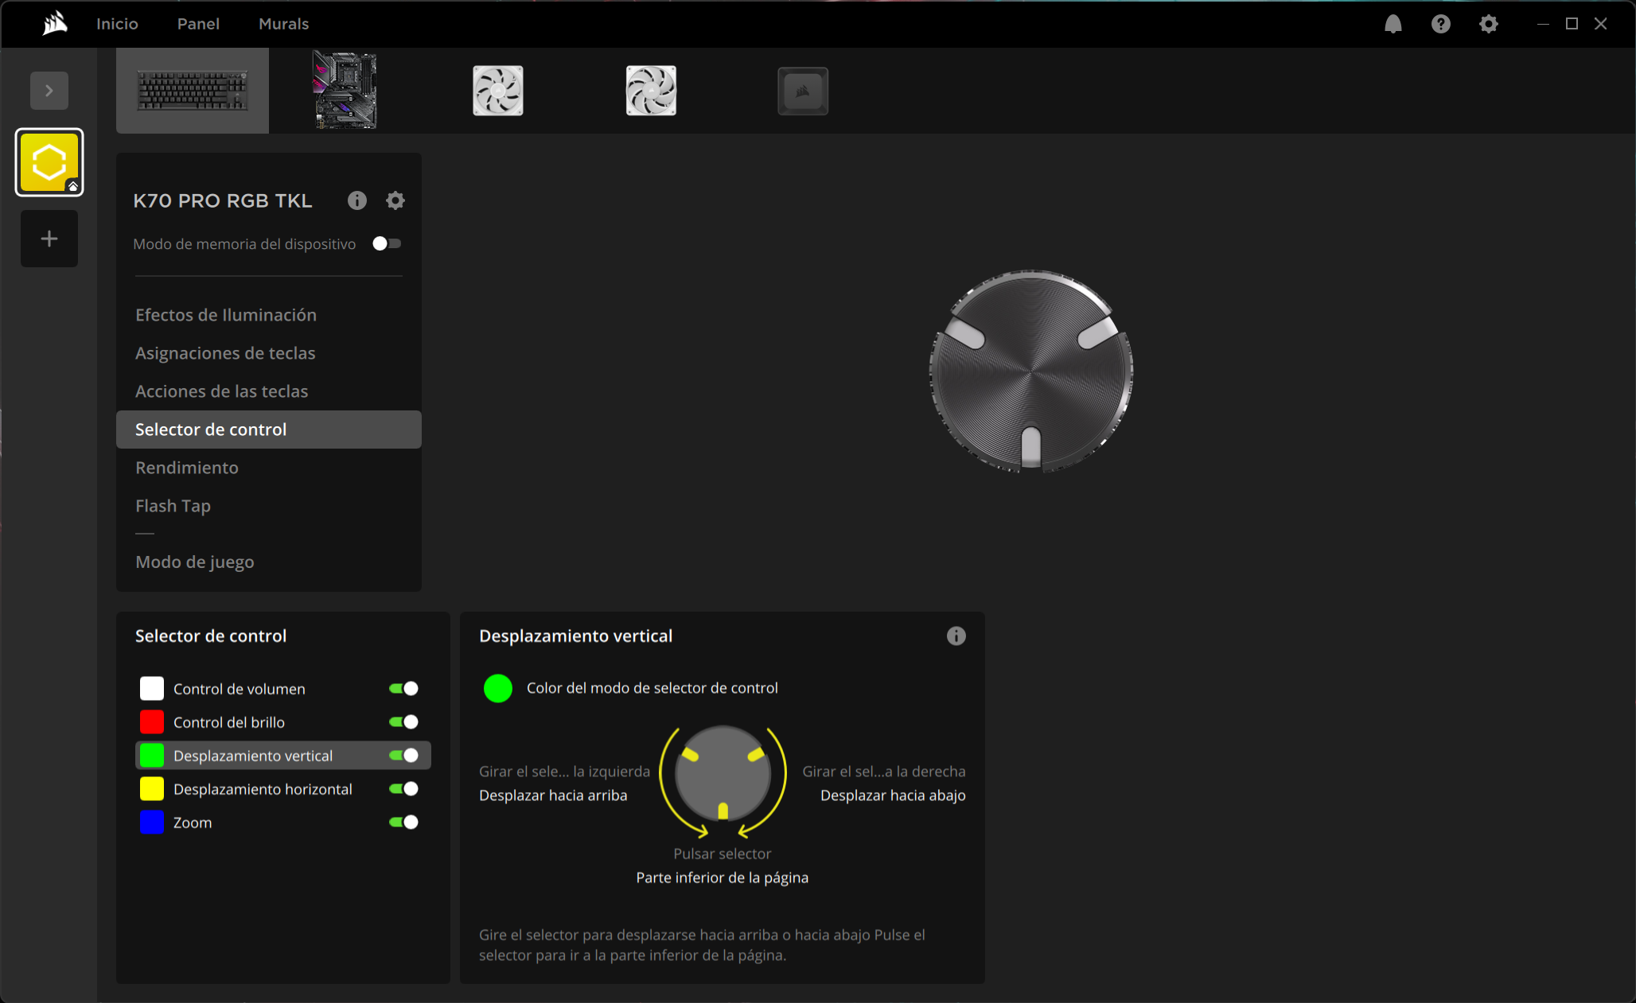Click Desplazar hacia abajo action

tap(893, 795)
